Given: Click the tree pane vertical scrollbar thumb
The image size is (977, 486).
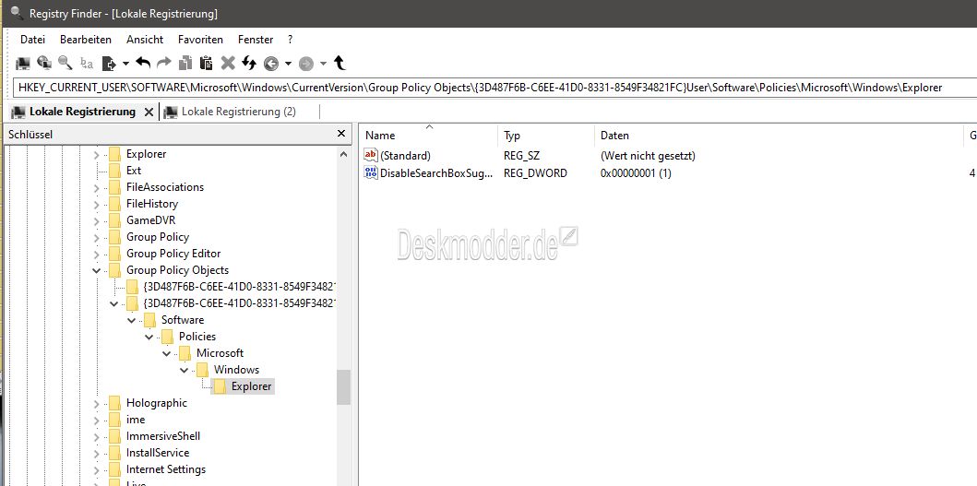Looking at the screenshot, I should coord(343,387).
